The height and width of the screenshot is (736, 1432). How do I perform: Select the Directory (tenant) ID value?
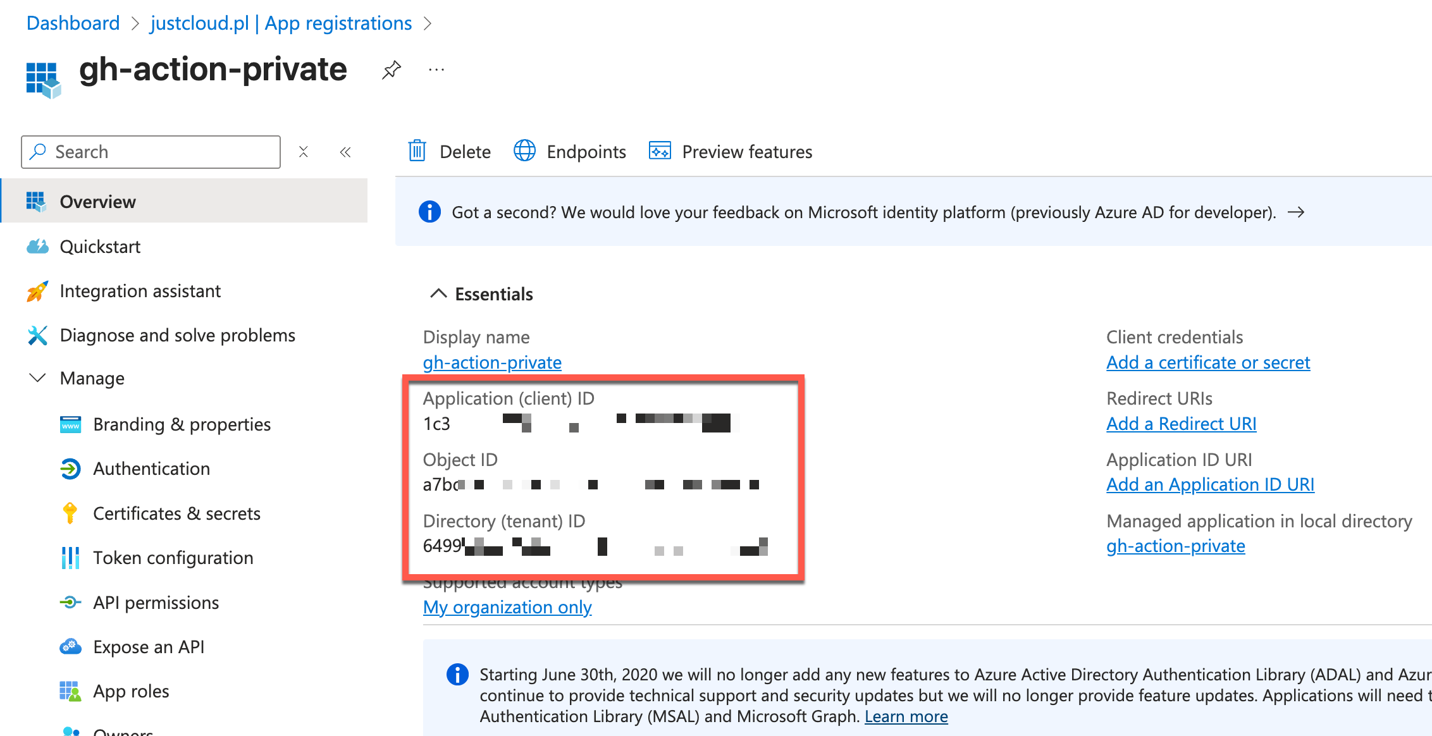[x=596, y=546]
